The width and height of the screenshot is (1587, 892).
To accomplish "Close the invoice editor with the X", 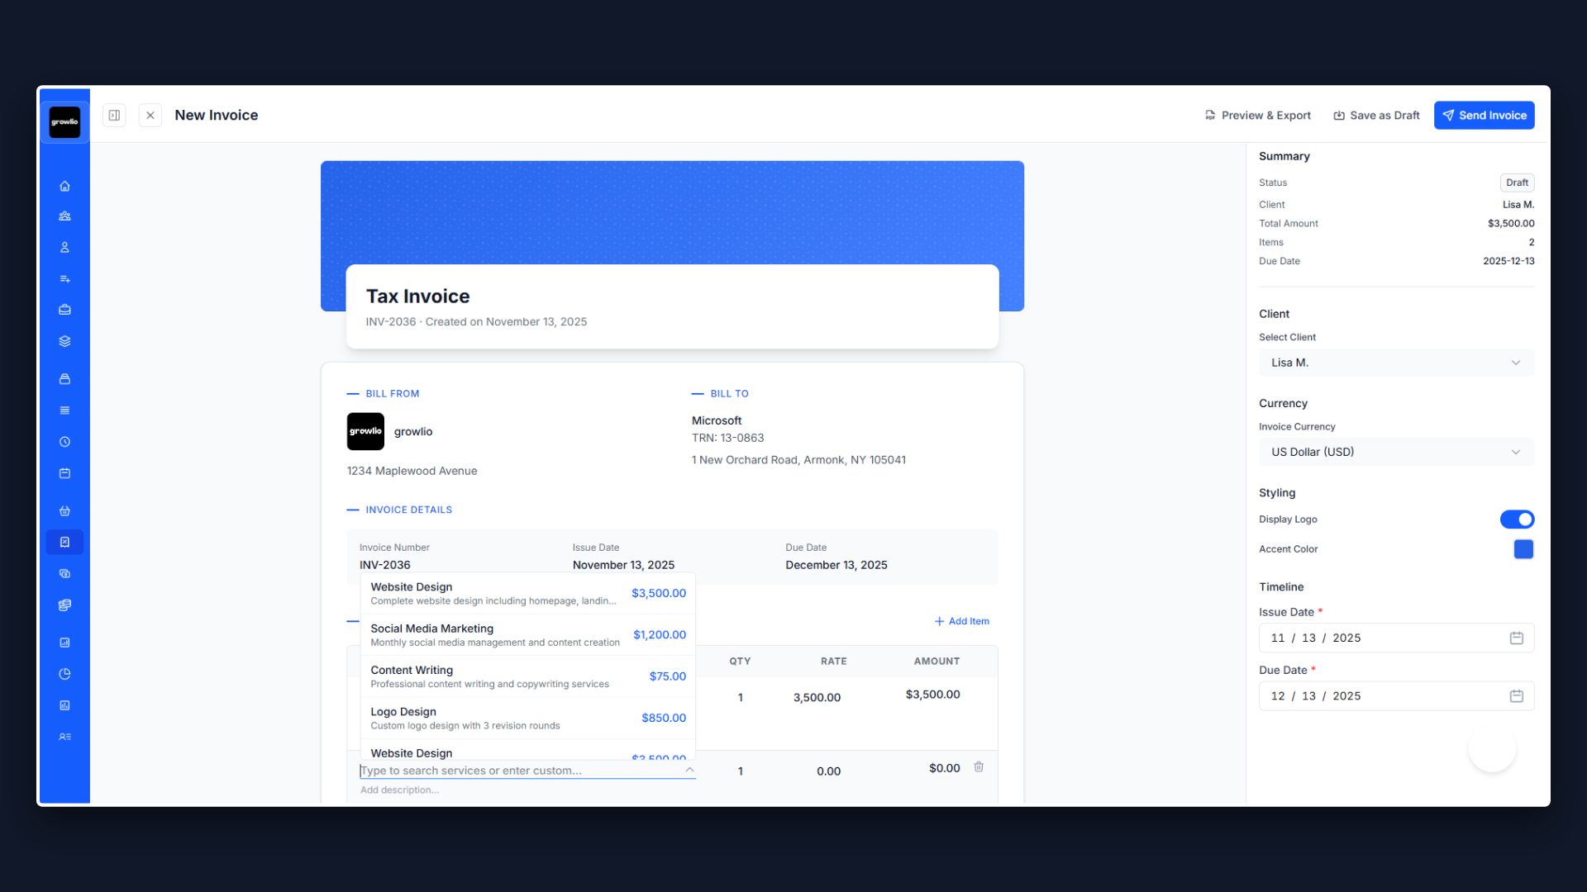I will pos(150,115).
